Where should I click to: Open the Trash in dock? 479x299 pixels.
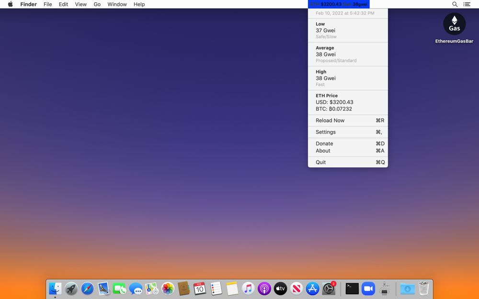(424, 288)
